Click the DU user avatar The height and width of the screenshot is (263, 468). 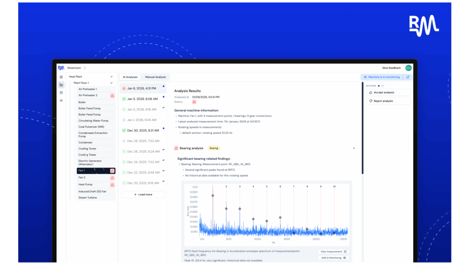(408, 67)
